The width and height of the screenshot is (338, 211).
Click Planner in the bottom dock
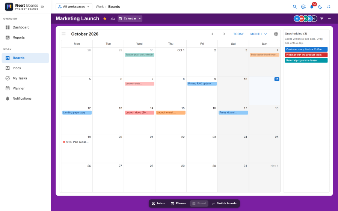click(178, 204)
